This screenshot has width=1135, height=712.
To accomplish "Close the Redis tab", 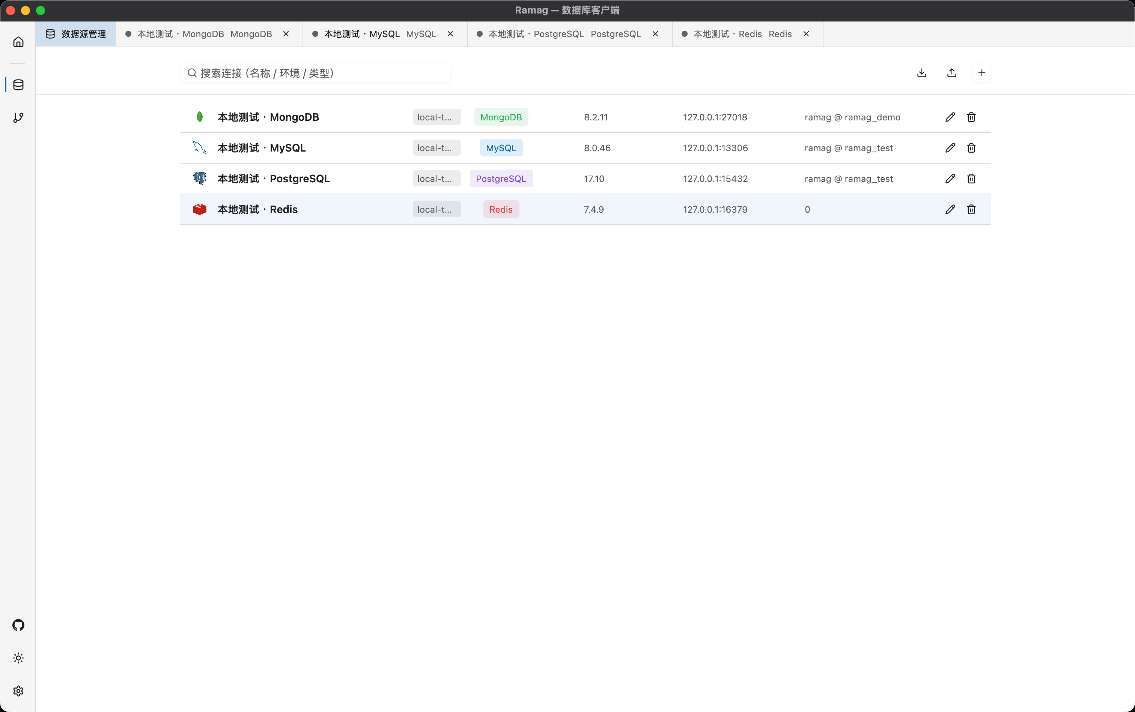I will pos(806,34).
